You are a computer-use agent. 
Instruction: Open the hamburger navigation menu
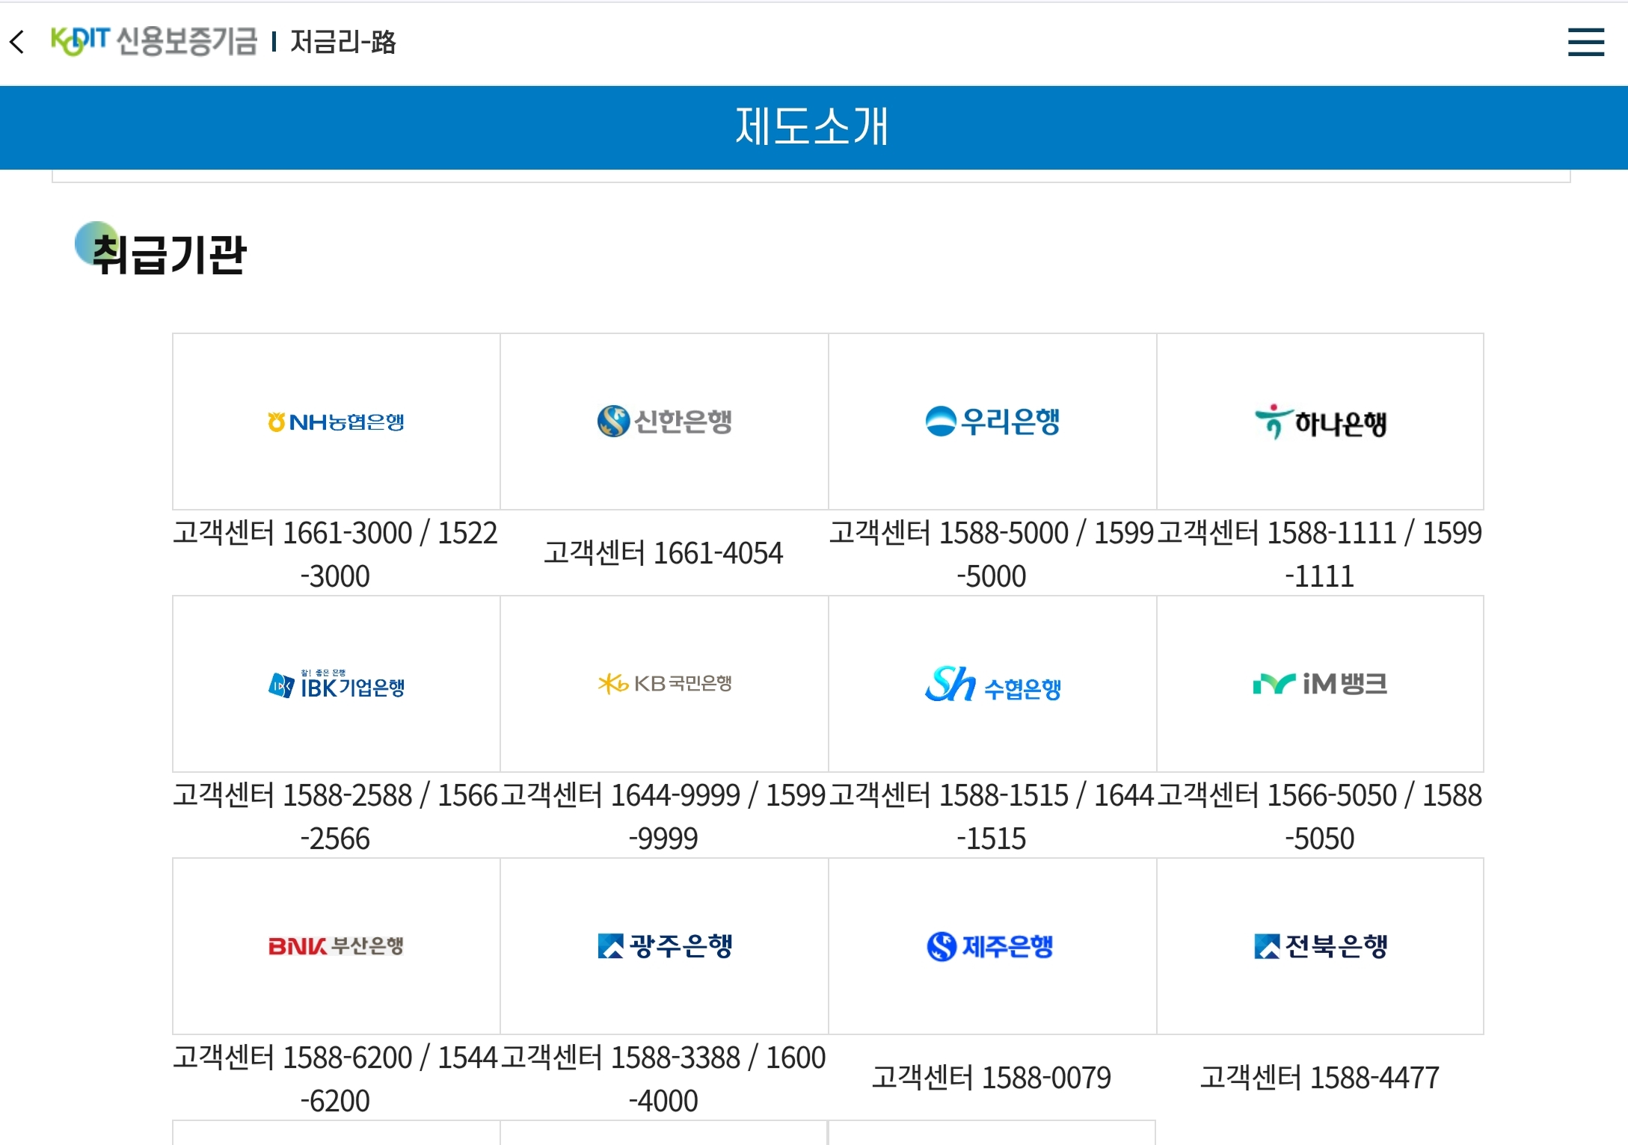(x=1585, y=43)
